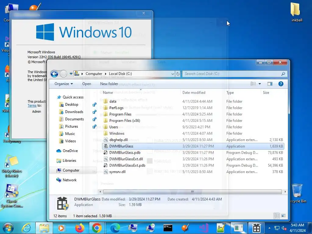Image resolution: width=312 pixels, height=234 pixels.
Task: Select the DWMBlurGlass.pdb file
Action: click(x=125, y=153)
